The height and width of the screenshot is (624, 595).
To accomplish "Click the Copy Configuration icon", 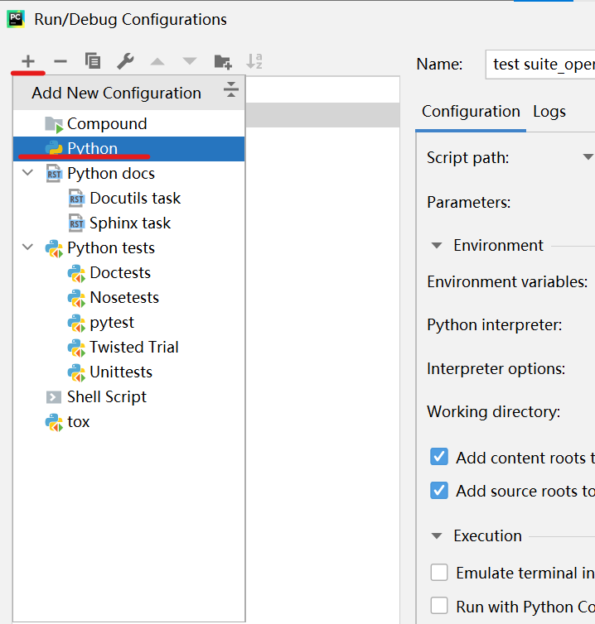I will [93, 61].
